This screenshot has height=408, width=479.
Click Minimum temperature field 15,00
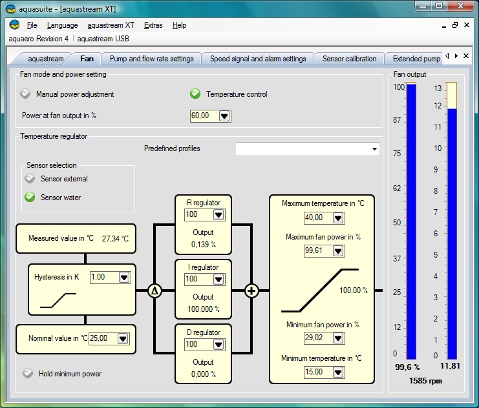[318, 372]
